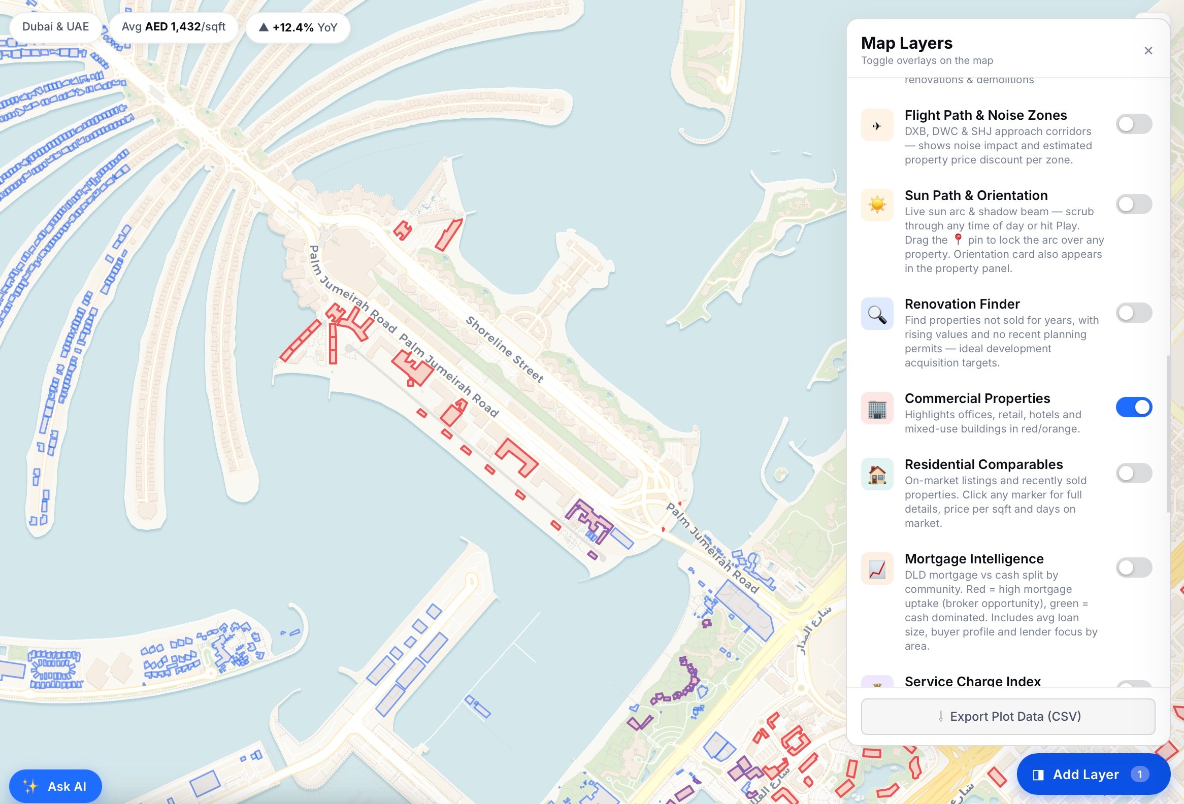1184x804 pixels.
Task: Click the Sun Path sun icon
Action: click(877, 205)
